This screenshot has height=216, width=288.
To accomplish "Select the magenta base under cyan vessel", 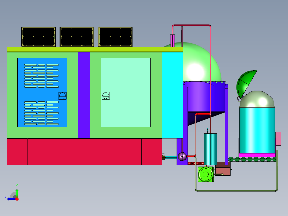I will [257, 155].
